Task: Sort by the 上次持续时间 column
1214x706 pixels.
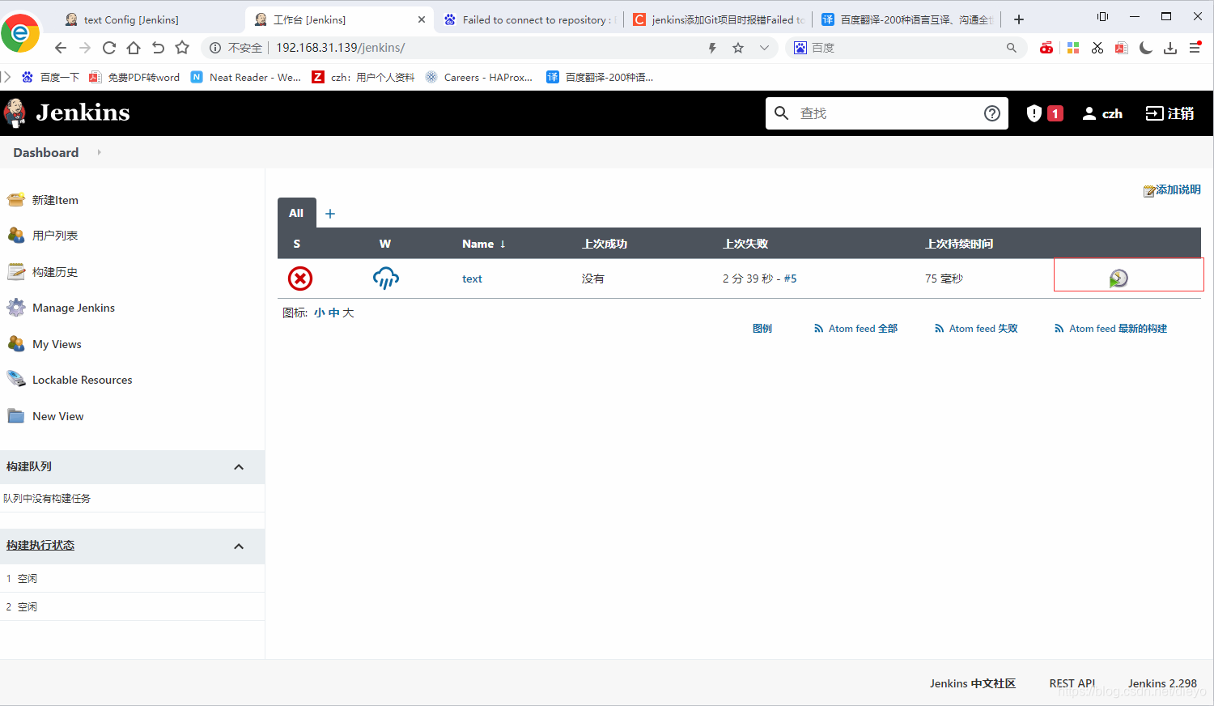Action: coord(959,244)
